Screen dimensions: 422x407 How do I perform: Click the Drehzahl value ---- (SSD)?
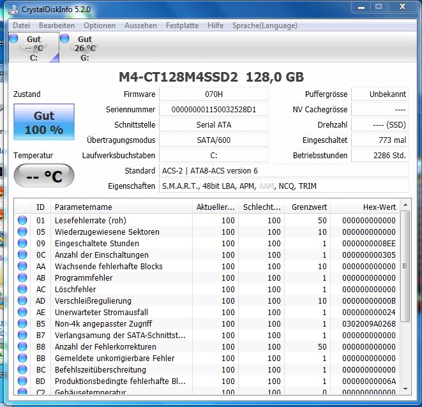(x=380, y=125)
